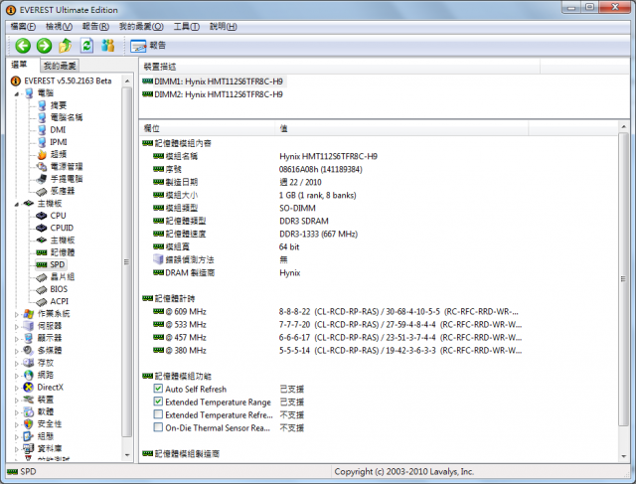The width and height of the screenshot is (636, 484).
Task: Open the 報告(R) menu
Action: tap(95, 27)
